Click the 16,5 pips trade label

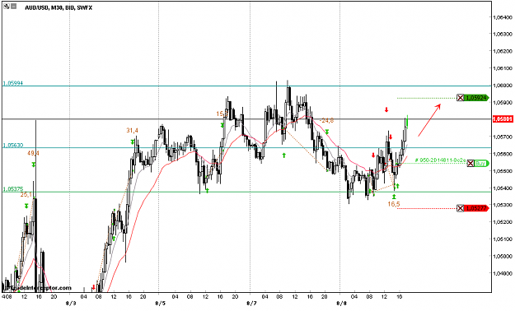click(394, 204)
